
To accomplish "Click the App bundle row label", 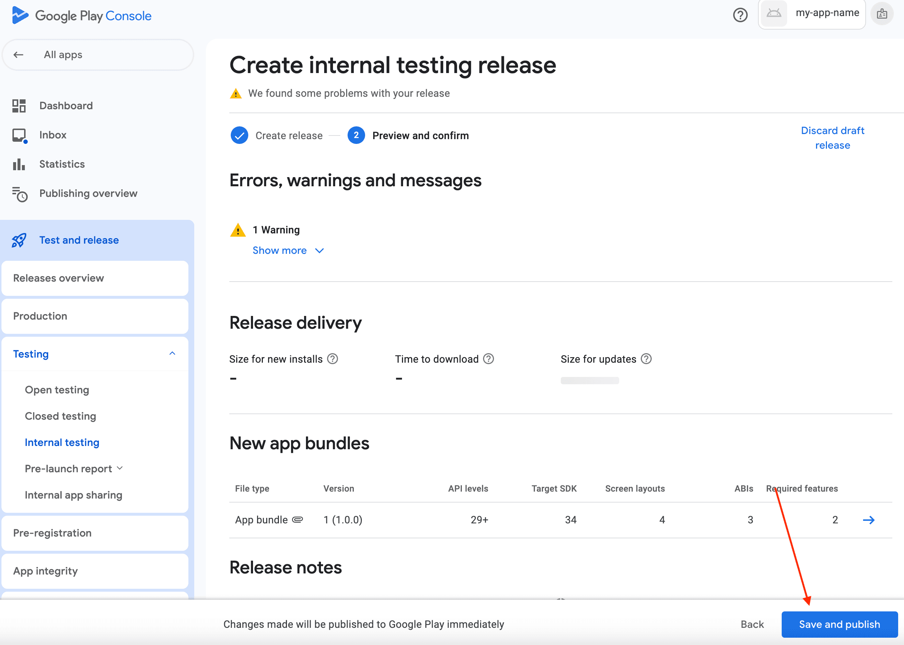I will pos(261,520).
